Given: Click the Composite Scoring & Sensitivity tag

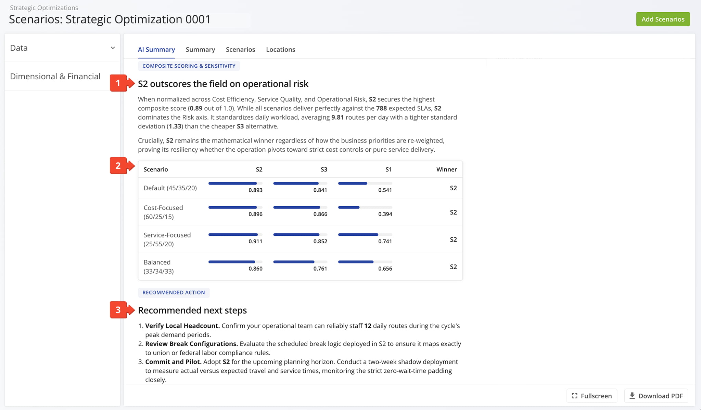Looking at the screenshot, I should pos(189,66).
